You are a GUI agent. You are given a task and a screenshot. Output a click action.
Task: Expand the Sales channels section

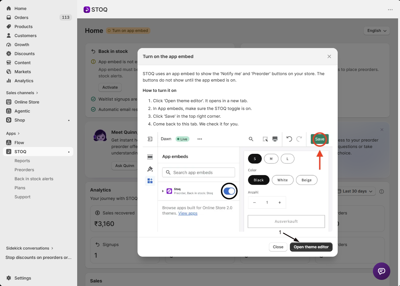[x=22, y=93]
